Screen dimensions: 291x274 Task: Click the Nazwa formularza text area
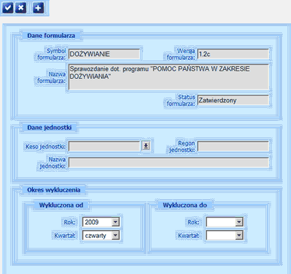169,77
